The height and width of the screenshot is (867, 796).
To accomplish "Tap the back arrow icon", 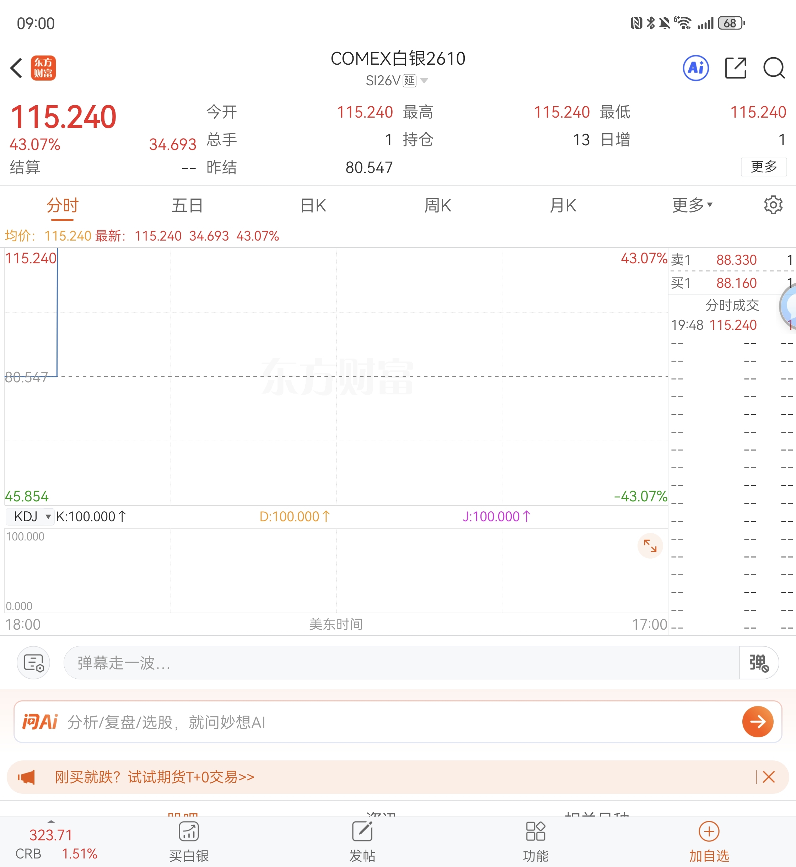I will tap(16, 68).
